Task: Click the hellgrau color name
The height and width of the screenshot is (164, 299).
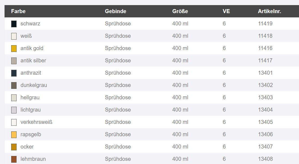Action: (30, 97)
